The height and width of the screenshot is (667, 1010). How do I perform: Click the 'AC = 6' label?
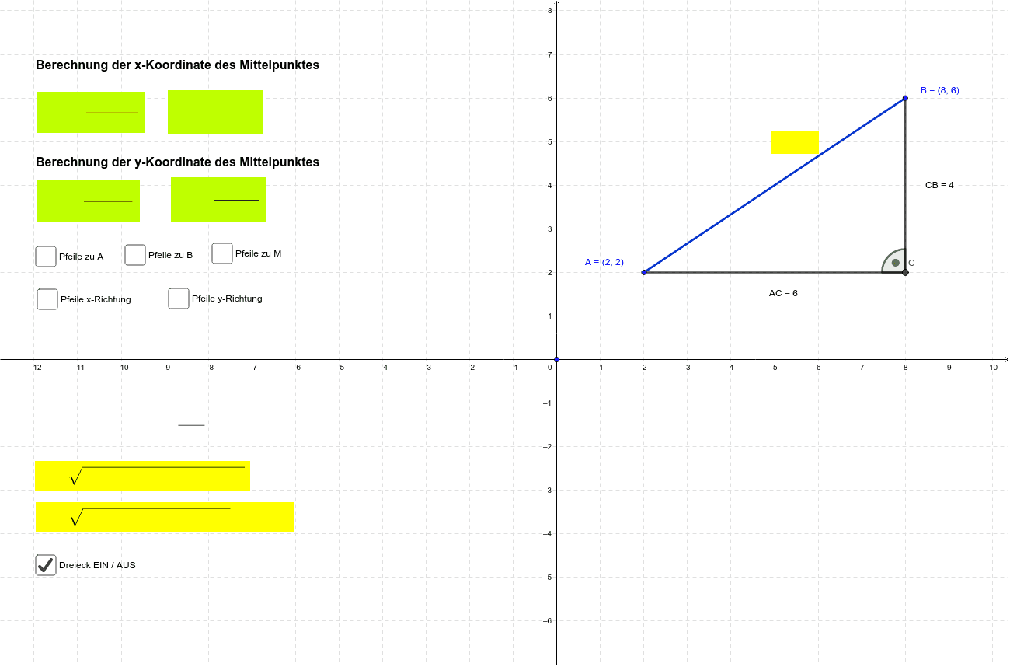click(x=783, y=293)
